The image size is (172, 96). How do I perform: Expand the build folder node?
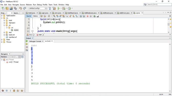(4, 20)
